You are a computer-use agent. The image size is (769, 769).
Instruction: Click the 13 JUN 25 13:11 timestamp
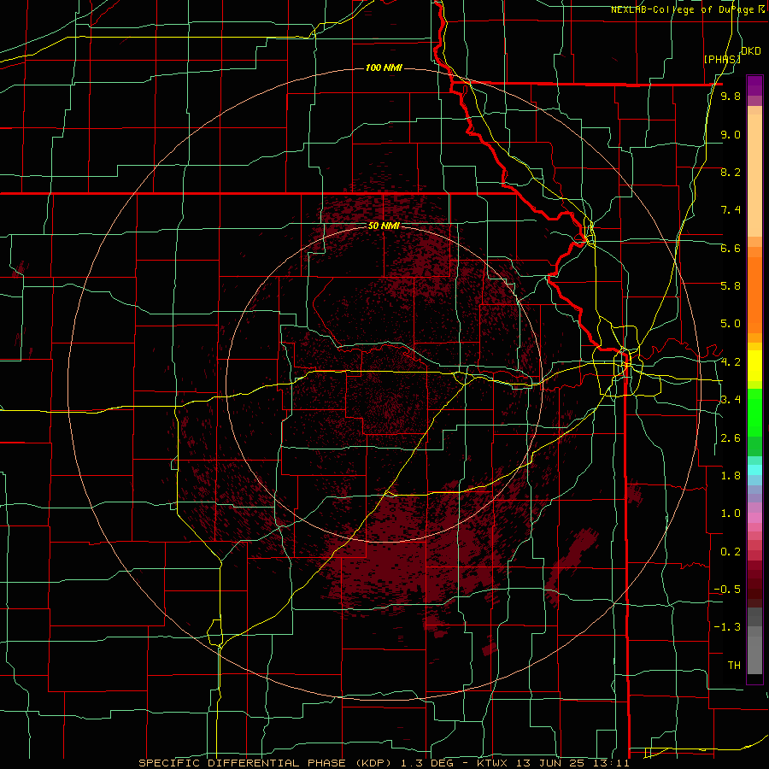pos(572,763)
